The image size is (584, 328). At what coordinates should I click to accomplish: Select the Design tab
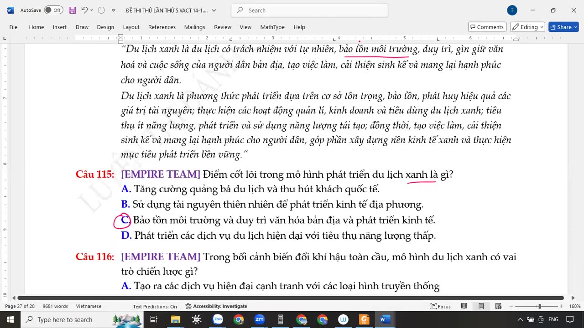click(x=105, y=27)
